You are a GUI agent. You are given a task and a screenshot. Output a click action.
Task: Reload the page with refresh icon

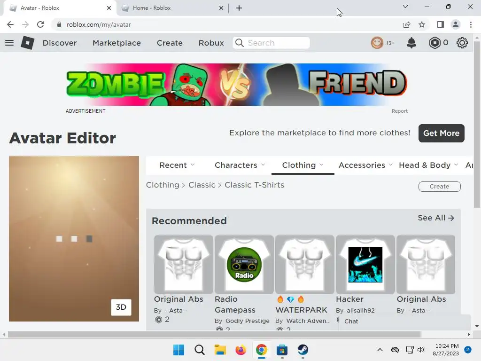(x=40, y=24)
